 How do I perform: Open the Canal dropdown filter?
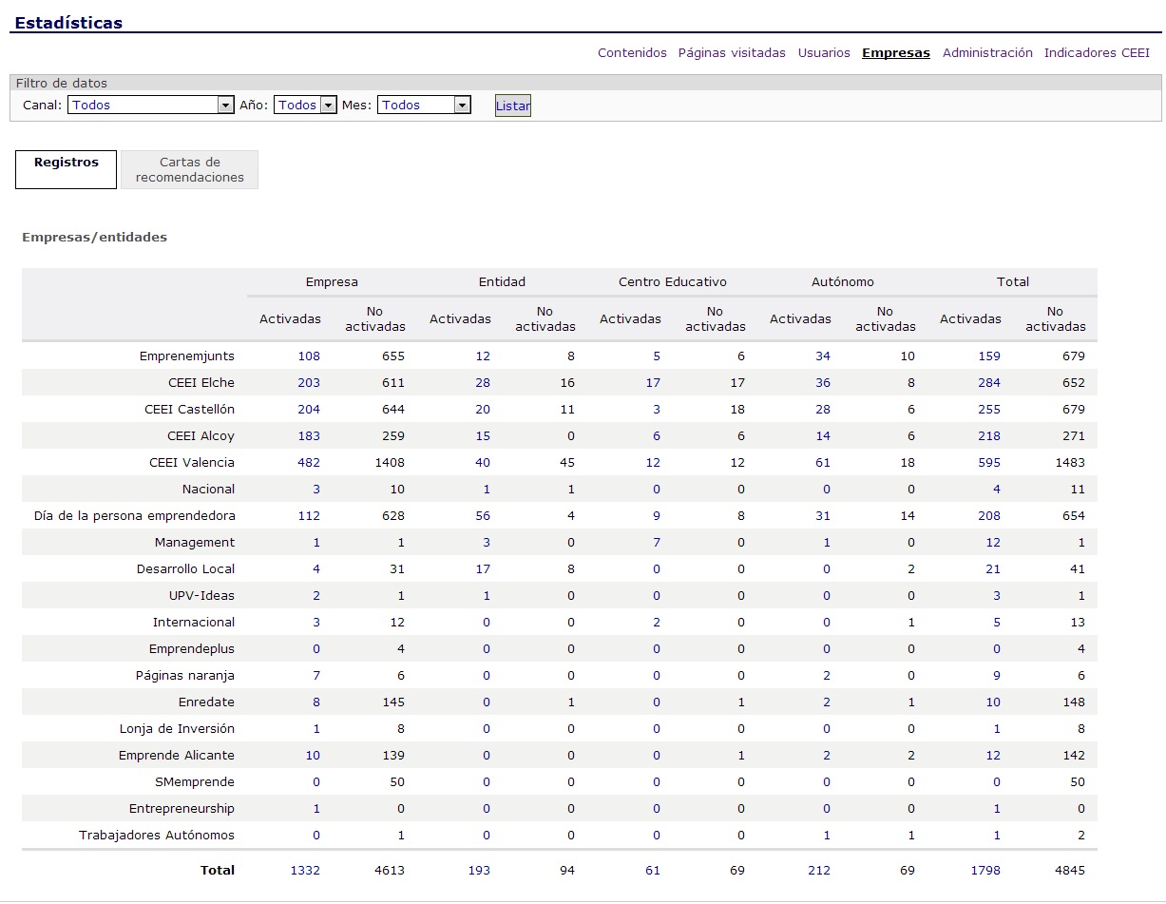click(x=150, y=106)
